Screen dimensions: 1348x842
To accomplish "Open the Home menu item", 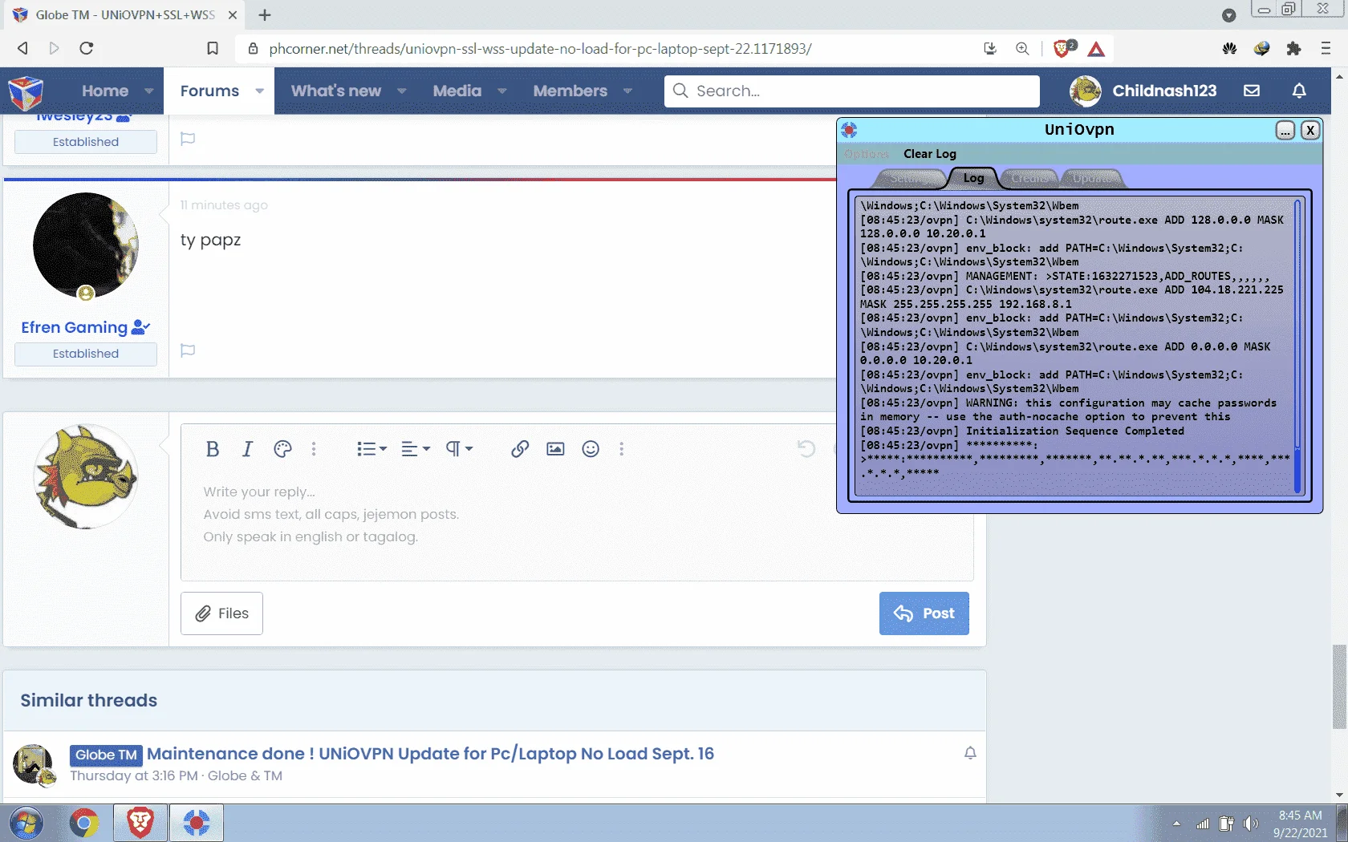I will coord(105,91).
